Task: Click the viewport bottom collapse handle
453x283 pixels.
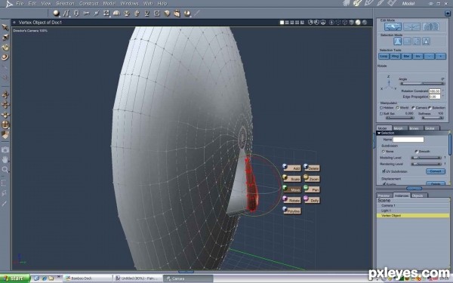Action: (x=186, y=272)
